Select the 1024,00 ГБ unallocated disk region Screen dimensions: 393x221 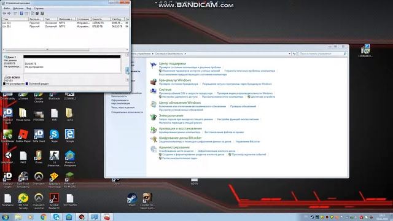click(x=72, y=64)
